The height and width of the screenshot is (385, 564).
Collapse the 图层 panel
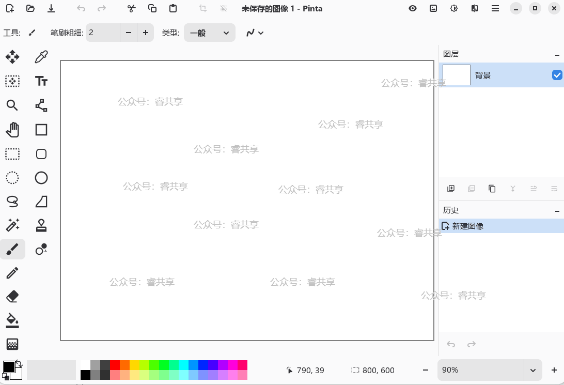[x=557, y=54]
